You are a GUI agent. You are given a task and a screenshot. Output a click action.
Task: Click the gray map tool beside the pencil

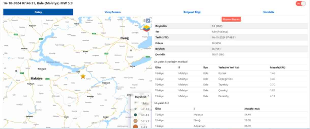[x=144, y=21]
